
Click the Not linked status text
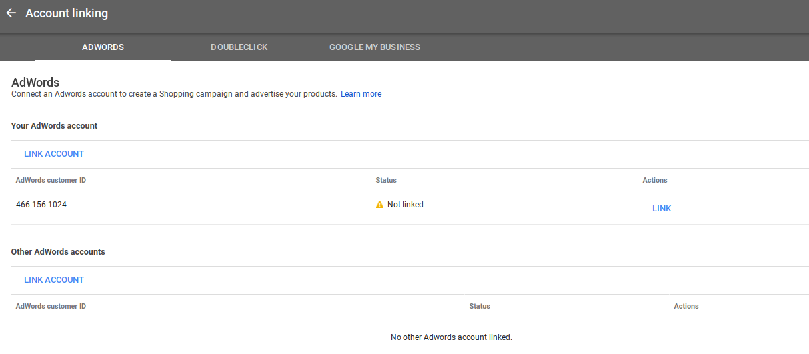(405, 205)
